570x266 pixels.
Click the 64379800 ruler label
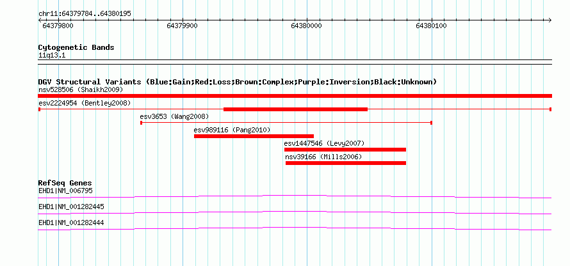[58, 26]
